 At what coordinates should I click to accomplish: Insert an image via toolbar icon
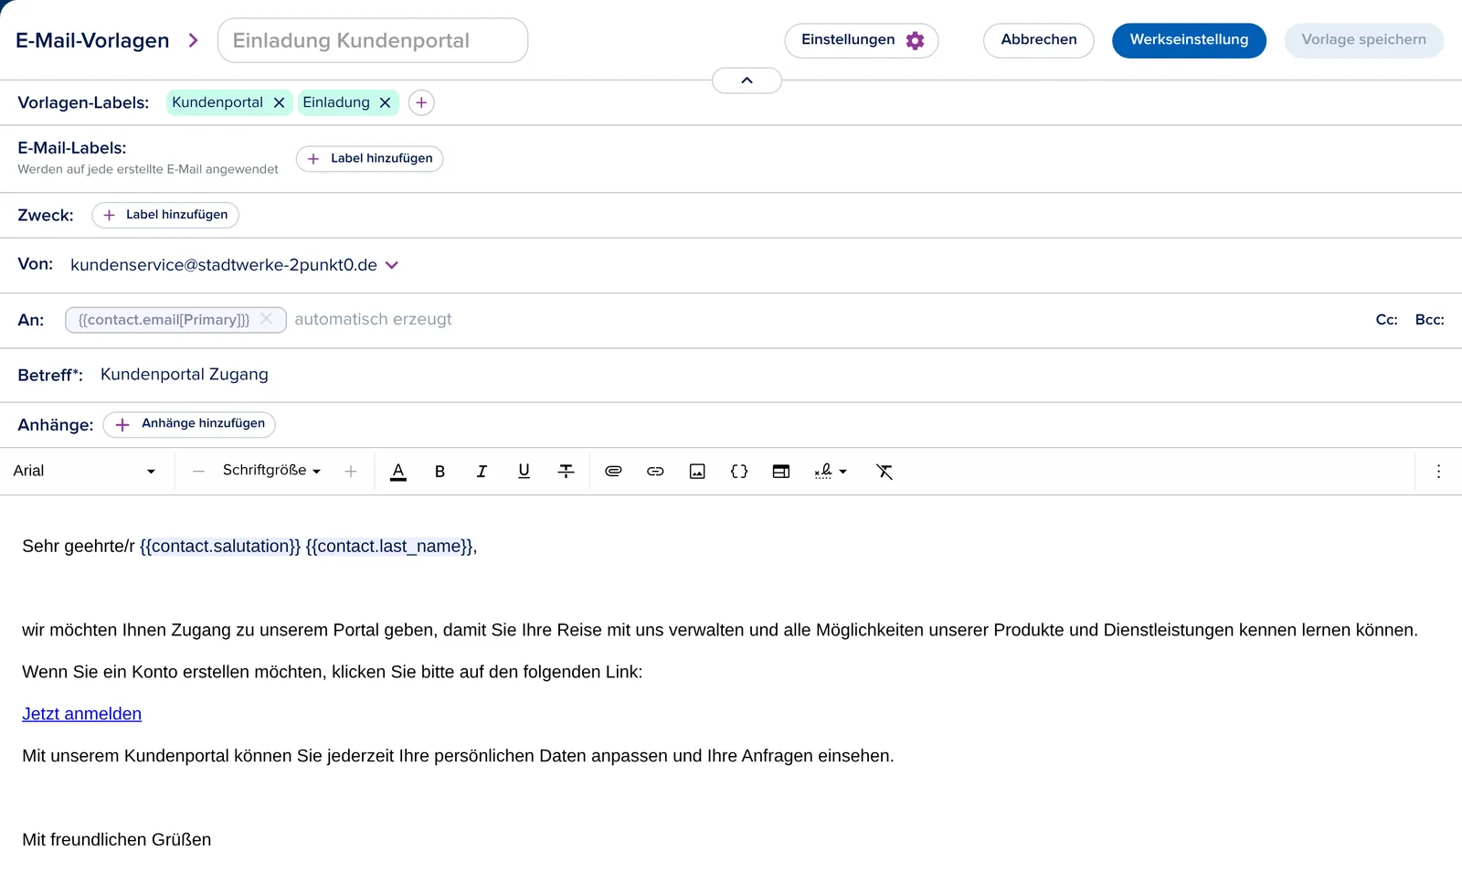pos(697,472)
